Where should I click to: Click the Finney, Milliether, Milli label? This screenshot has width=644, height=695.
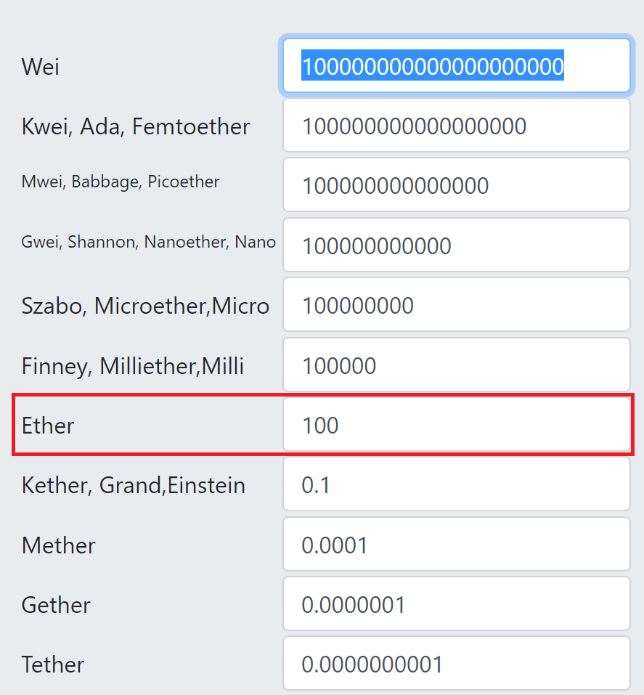(133, 366)
